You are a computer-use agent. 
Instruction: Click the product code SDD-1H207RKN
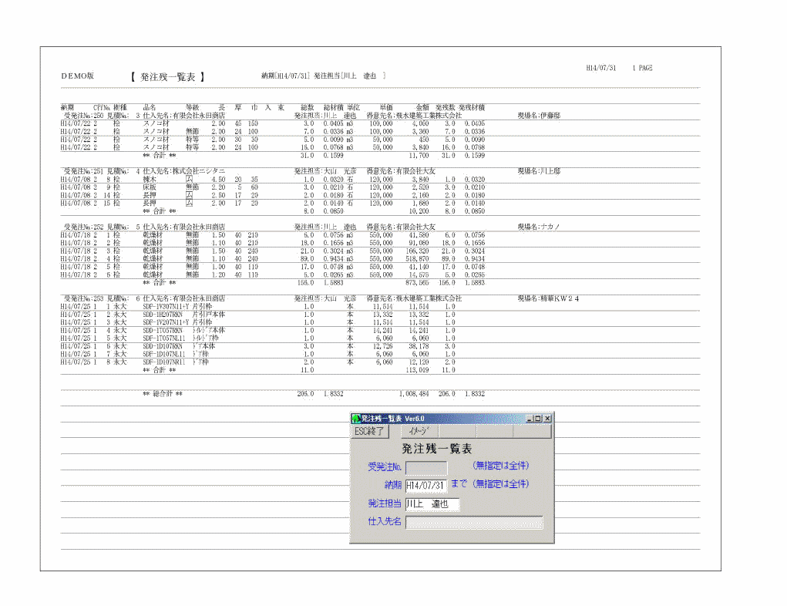(x=163, y=315)
